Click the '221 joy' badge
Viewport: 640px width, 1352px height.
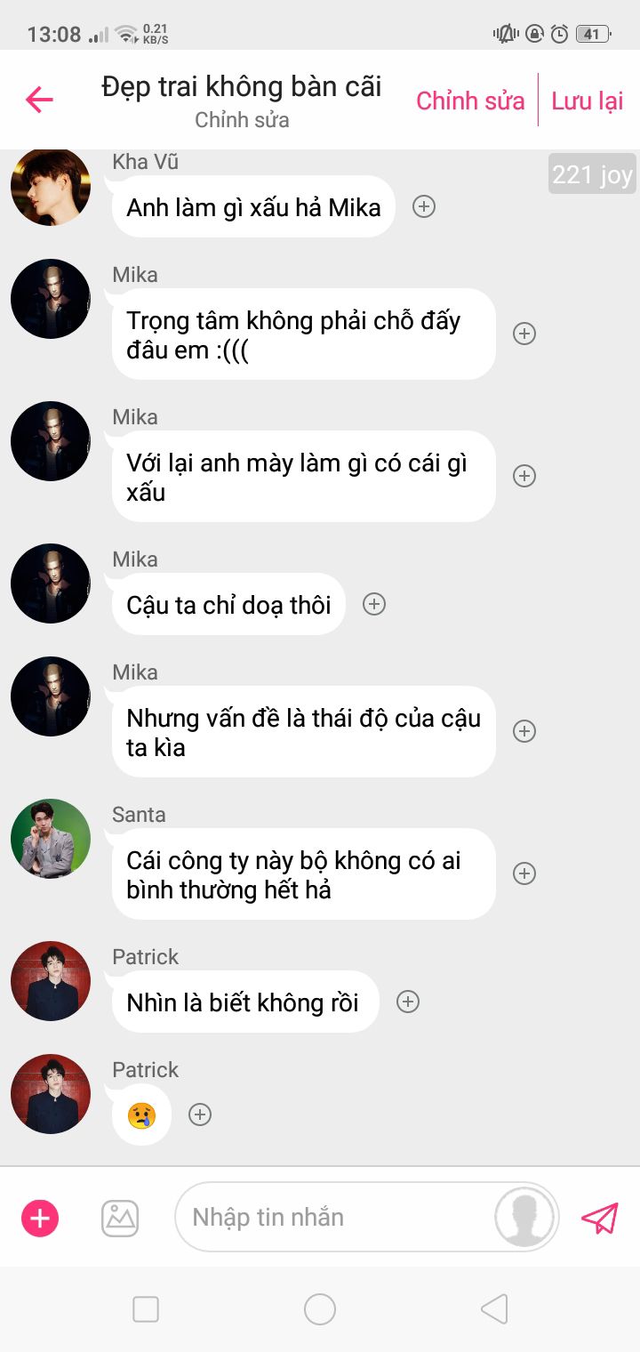(592, 174)
